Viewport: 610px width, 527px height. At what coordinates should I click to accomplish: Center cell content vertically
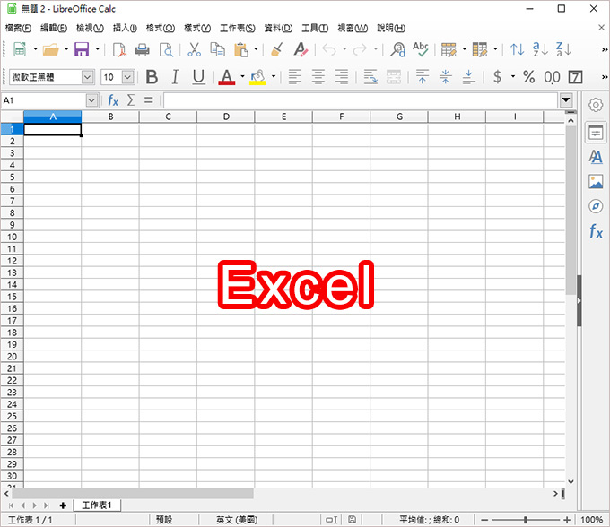446,77
